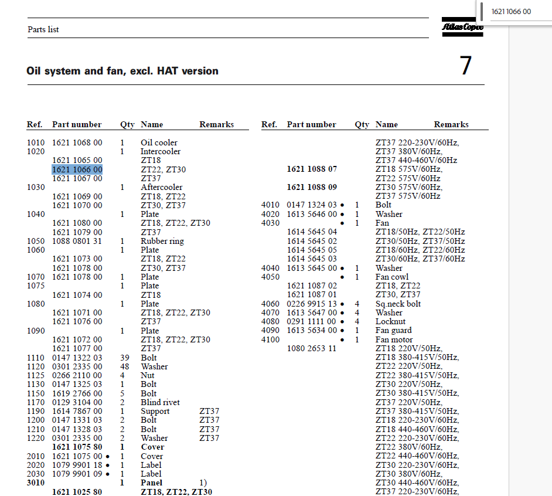The height and width of the screenshot is (496, 552).
Task: Select the 'Parts list' page header text
Action: pyautogui.click(x=43, y=29)
